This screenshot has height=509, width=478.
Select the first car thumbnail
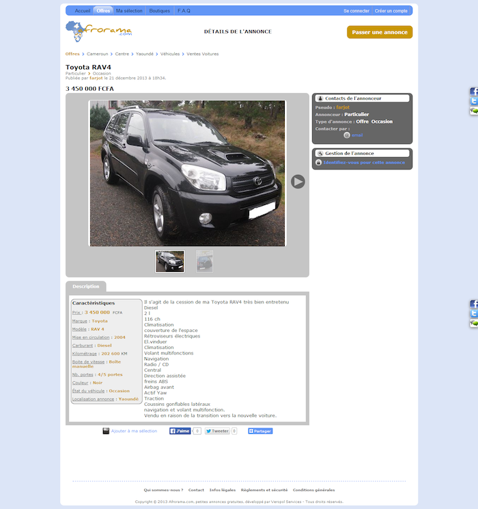click(170, 261)
